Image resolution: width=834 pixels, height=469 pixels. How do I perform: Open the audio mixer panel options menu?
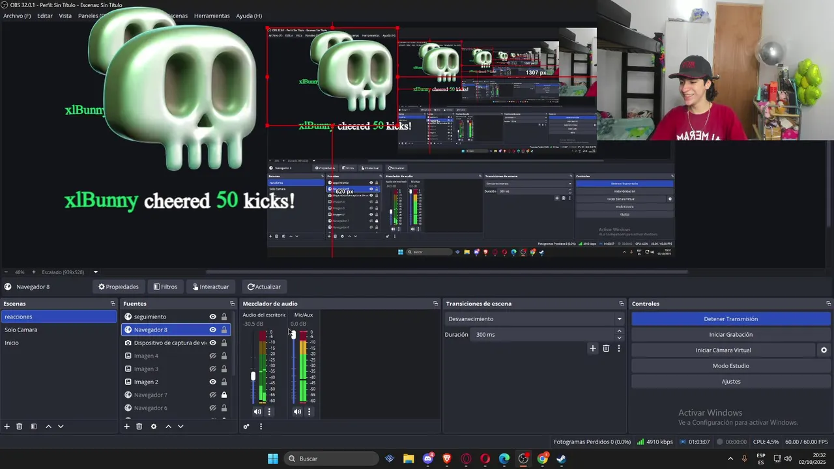(261, 427)
